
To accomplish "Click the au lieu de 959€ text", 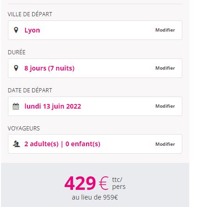I will coord(95,197).
